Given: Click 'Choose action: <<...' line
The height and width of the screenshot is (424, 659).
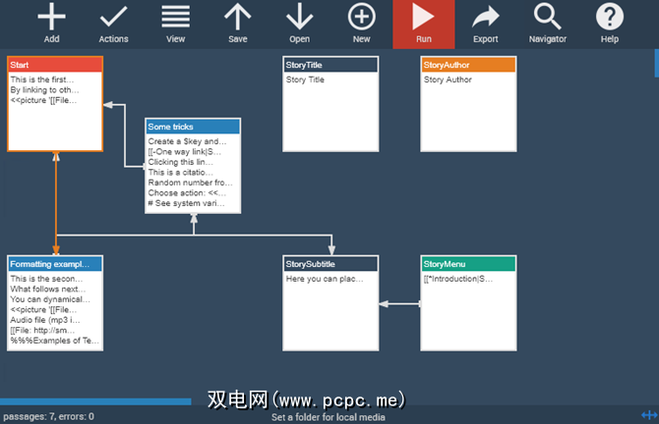Looking at the screenshot, I should pos(187,193).
